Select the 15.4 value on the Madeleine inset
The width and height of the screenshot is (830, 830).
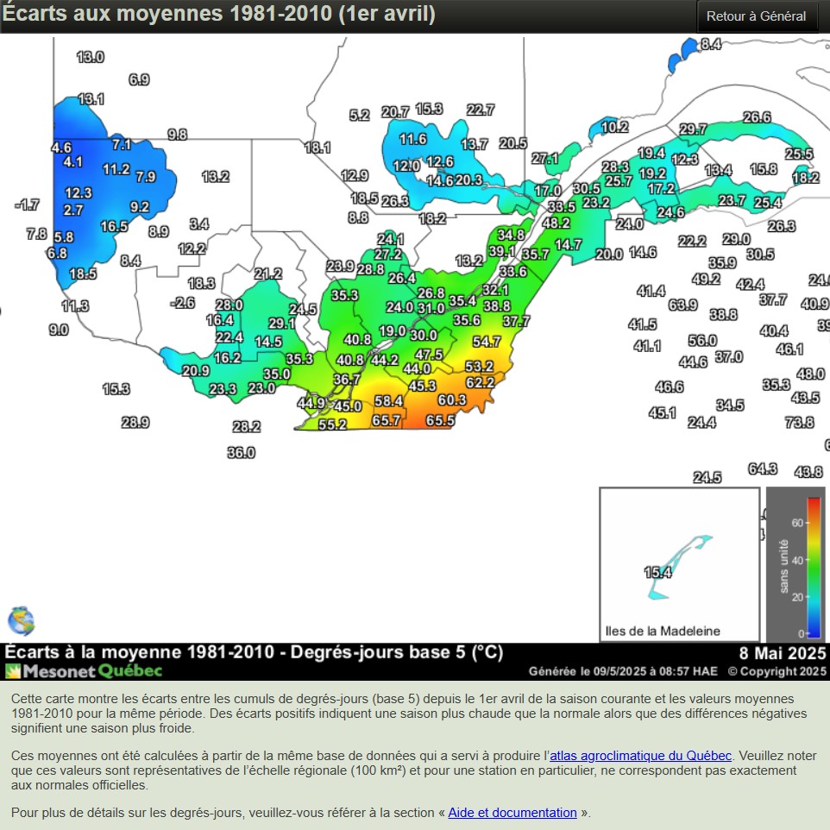(657, 572)
